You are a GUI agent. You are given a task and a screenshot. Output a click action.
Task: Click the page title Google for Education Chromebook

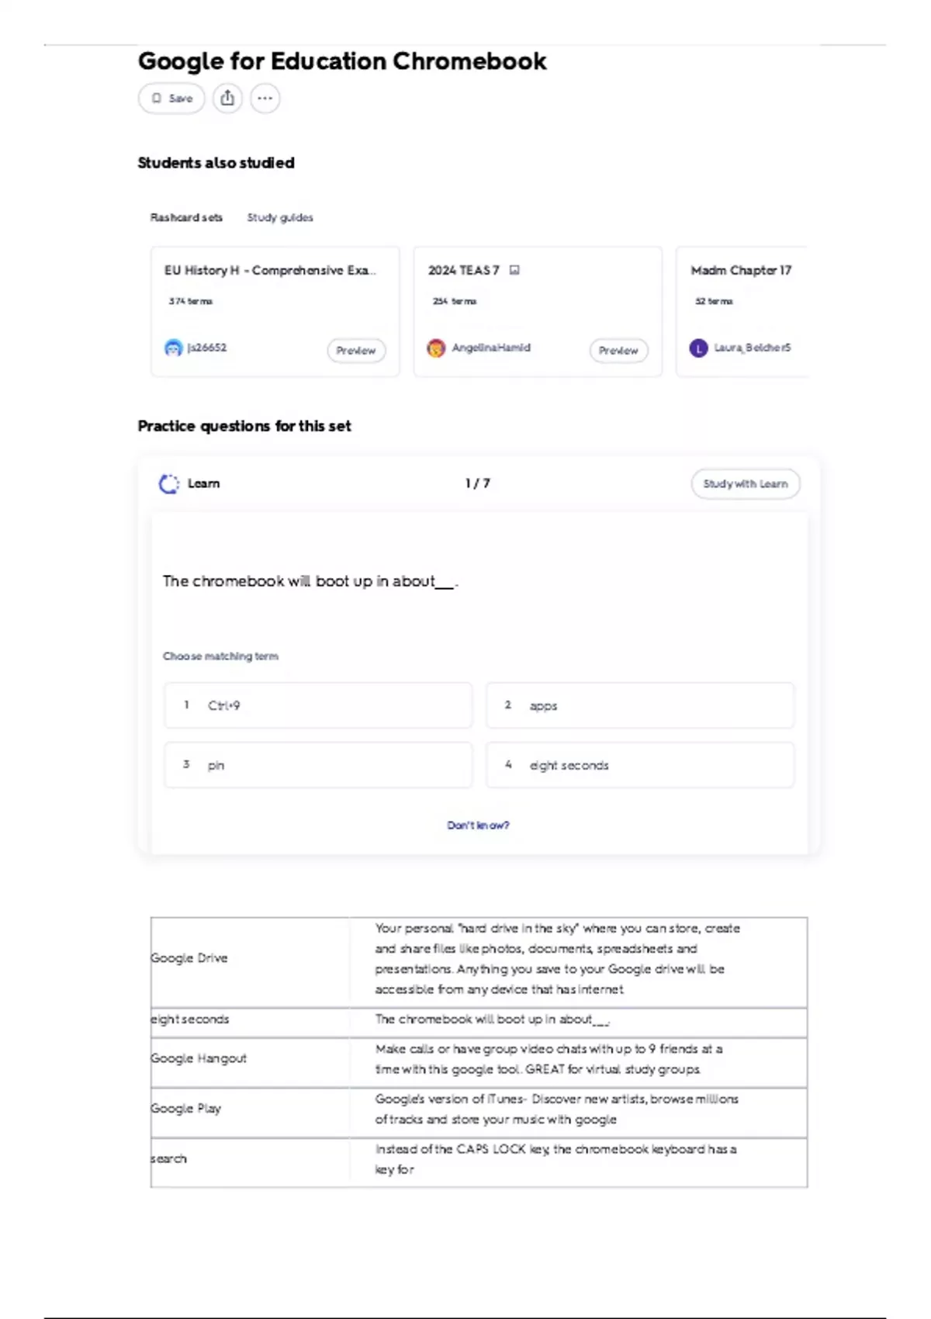click(x=342, y=61)
